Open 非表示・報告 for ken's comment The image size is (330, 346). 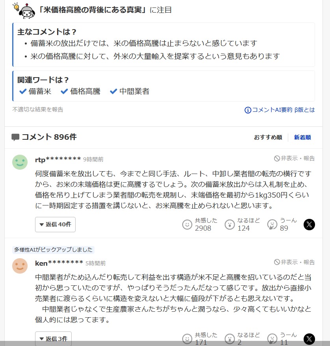[x=295, y=262]
